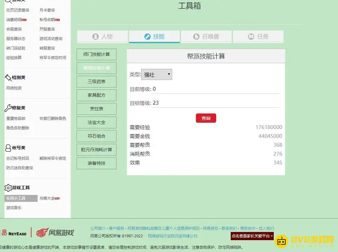This screenshot has height=252, width=338.
Task: Open 将军令绑定时间 link
Action: (53, 58)
